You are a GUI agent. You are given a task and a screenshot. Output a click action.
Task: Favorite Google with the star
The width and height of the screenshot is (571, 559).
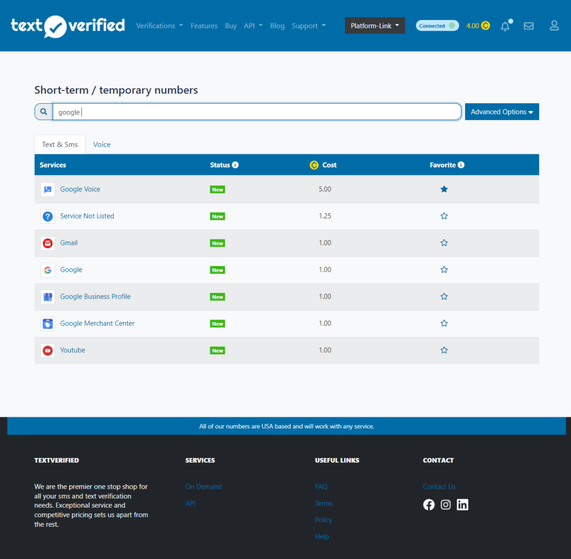[444, 269]
